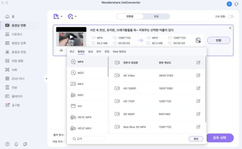
Task: Play the video thumbnail preview
Action: point(71,37)
